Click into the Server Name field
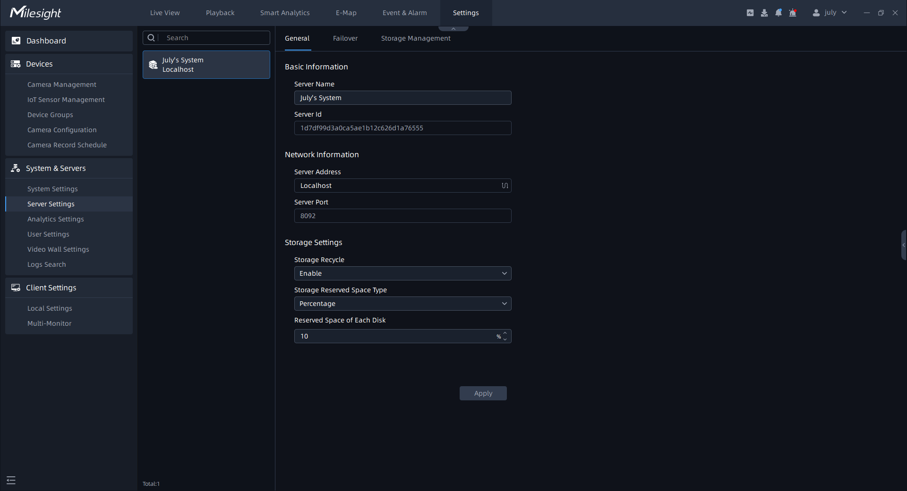Viewport: 907px width, 491px height. point(402,98)
